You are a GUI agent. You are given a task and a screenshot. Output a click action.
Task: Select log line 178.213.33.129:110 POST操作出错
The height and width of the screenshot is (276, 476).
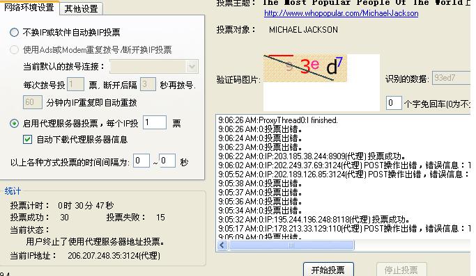344,229
